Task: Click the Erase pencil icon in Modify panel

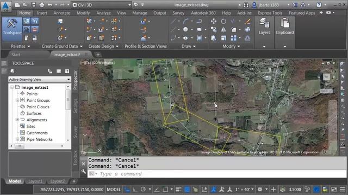Action: tap(247, 21)
